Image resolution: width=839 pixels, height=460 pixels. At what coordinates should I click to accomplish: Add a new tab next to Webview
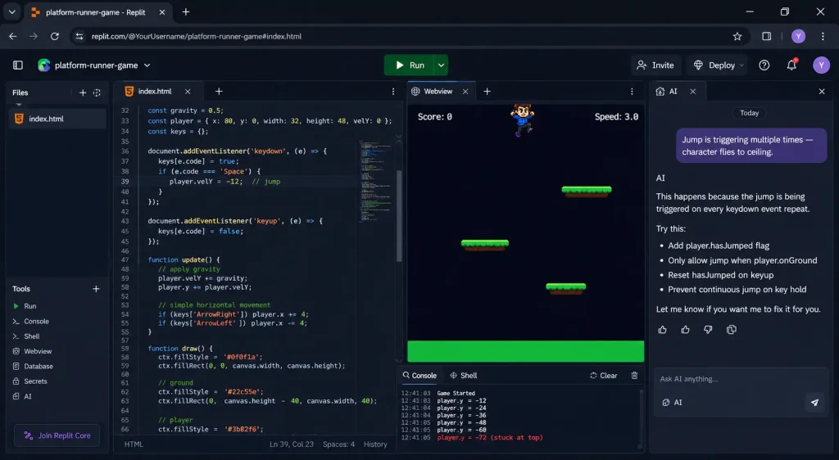[x=487, y=92]
